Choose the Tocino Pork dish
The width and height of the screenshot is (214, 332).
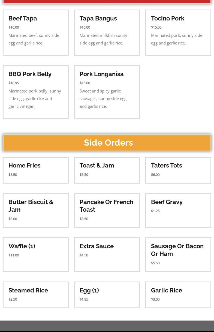(167, 19)
